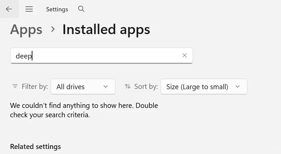Click the Settings window title

(x=57, y=9)
